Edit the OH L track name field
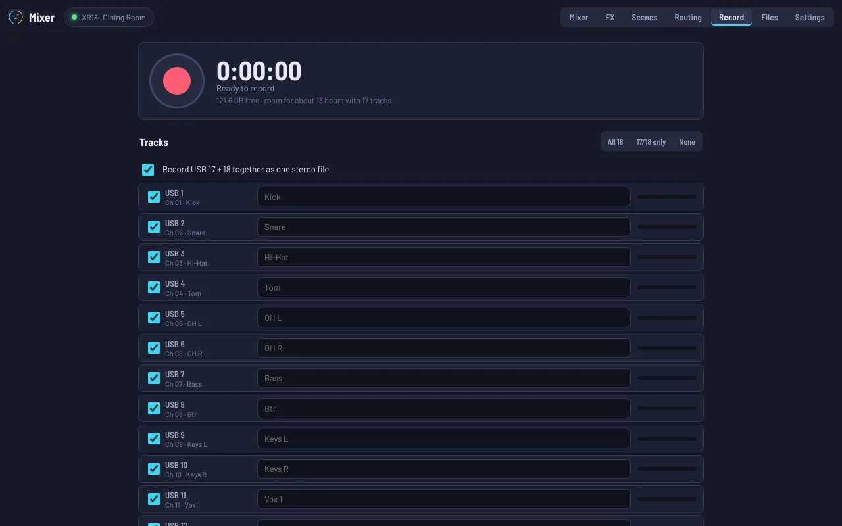This screenshot has height=526, width=842. tap(444, 318)
